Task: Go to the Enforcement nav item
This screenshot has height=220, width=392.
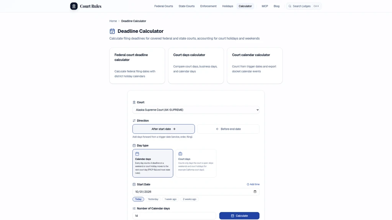Action: pos(208,6)
